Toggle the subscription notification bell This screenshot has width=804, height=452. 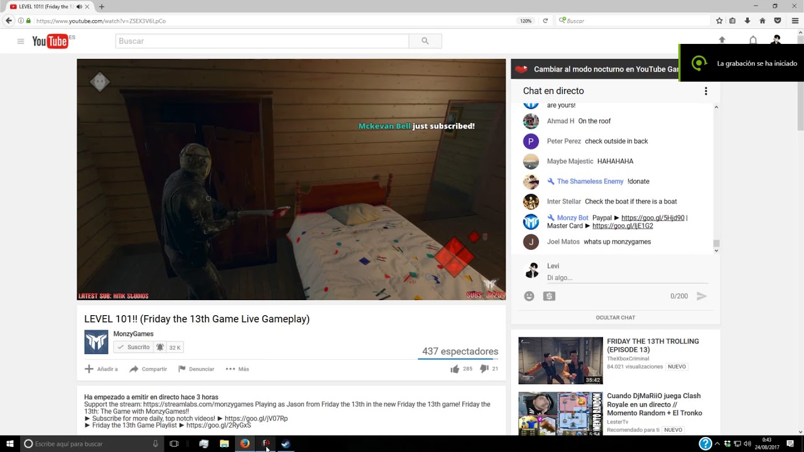160,347
